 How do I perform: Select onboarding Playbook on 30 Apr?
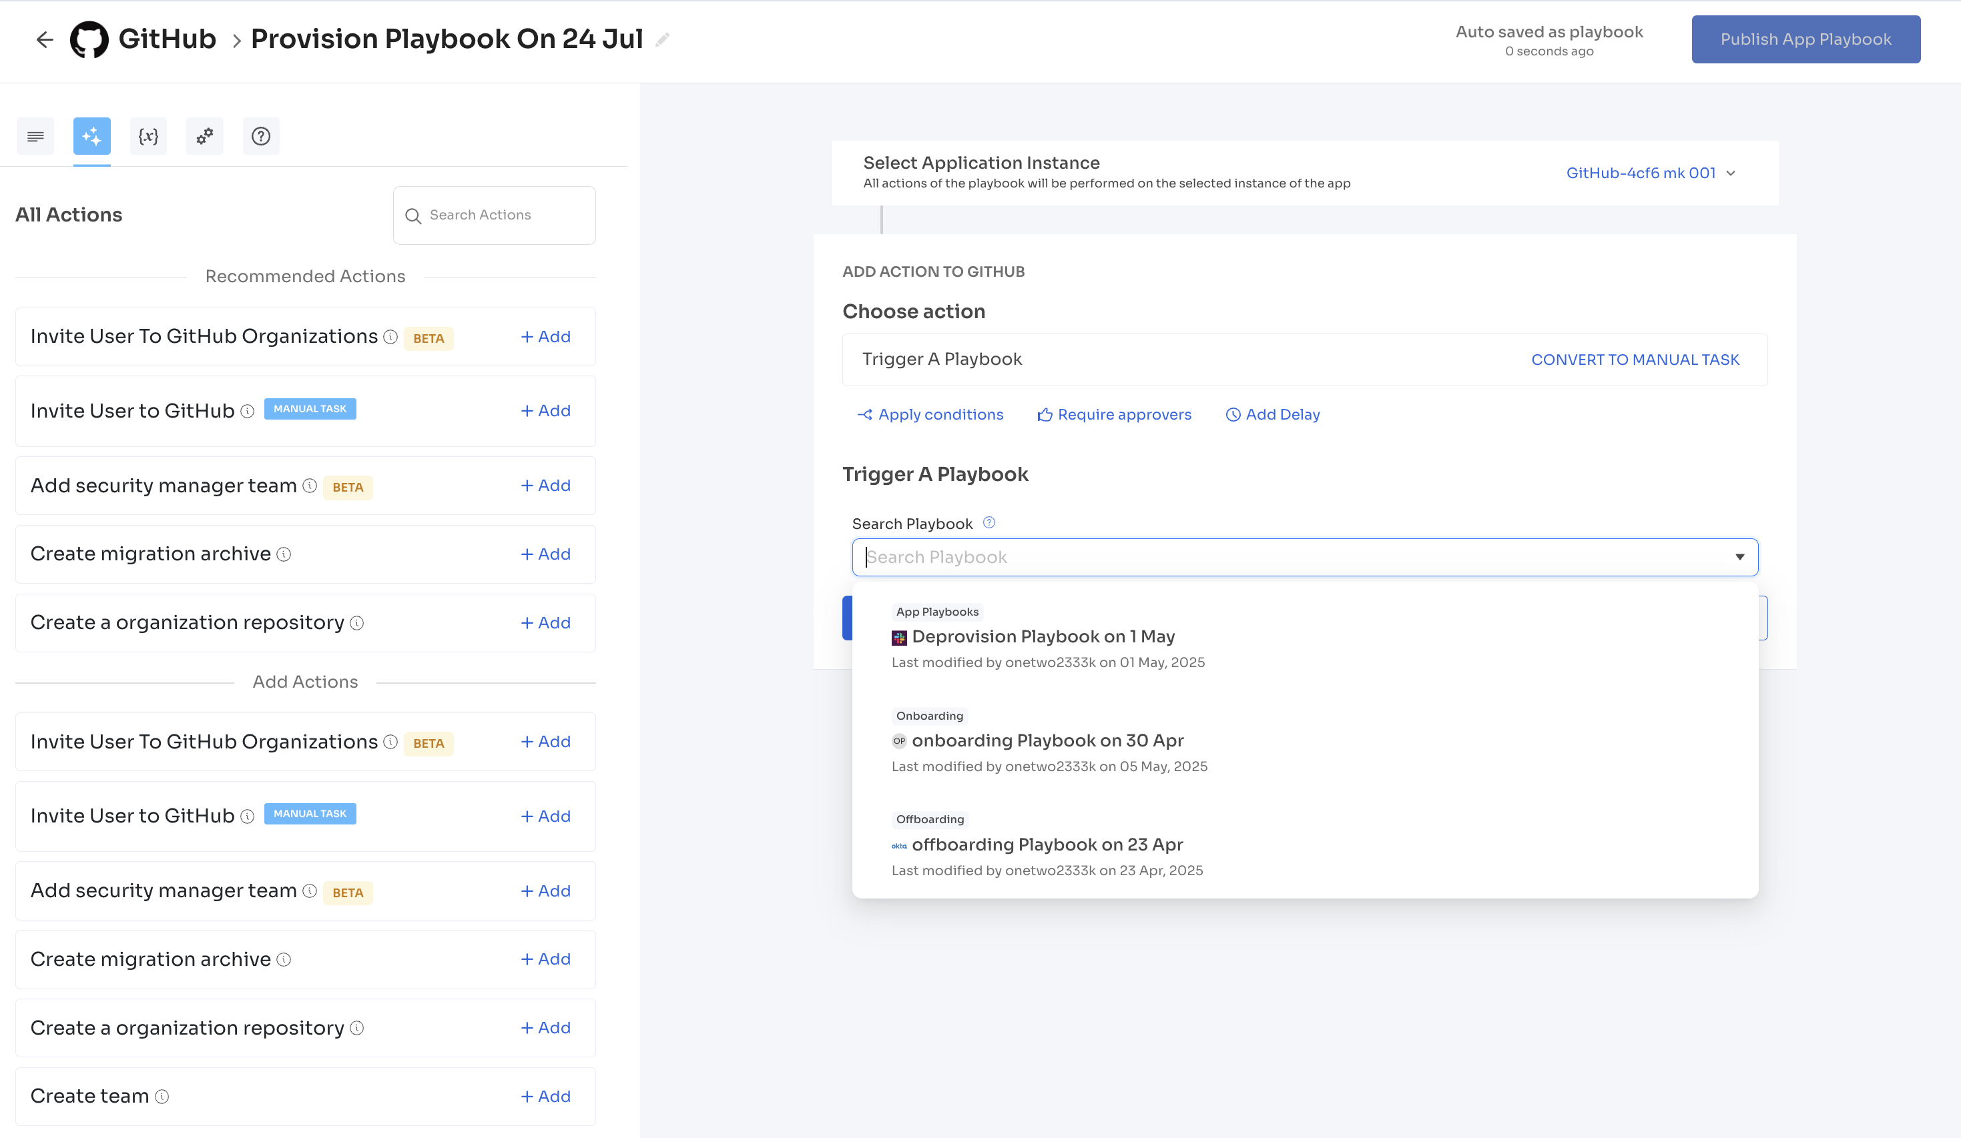[x=1305, y=741]
